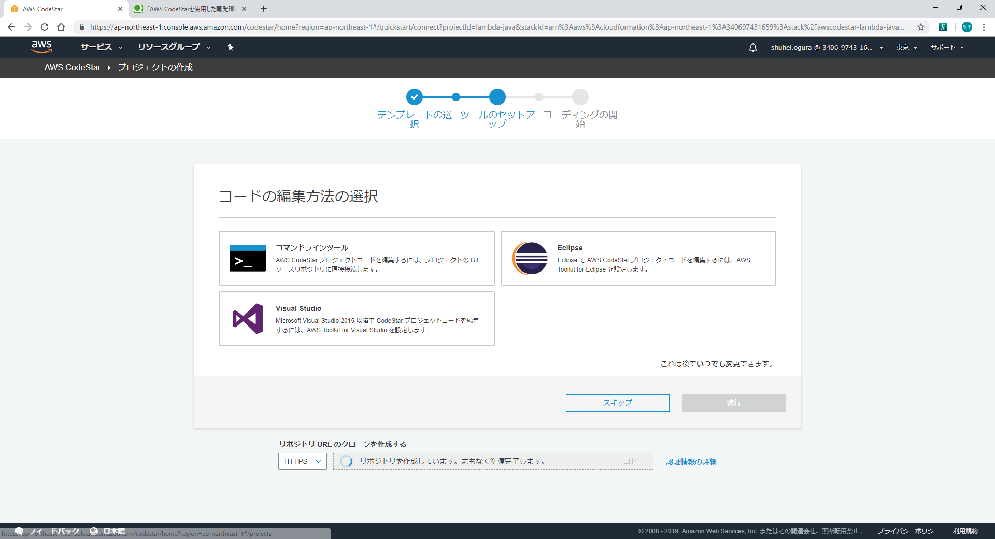Click the ツールのセットアップ step in the progress bar
This screenshot has height=539, width=995.
[x=497, y=97]
